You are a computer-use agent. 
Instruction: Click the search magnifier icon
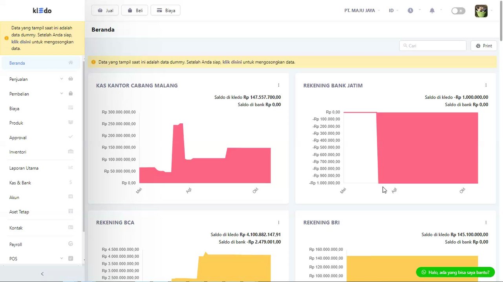click(405, 46)
